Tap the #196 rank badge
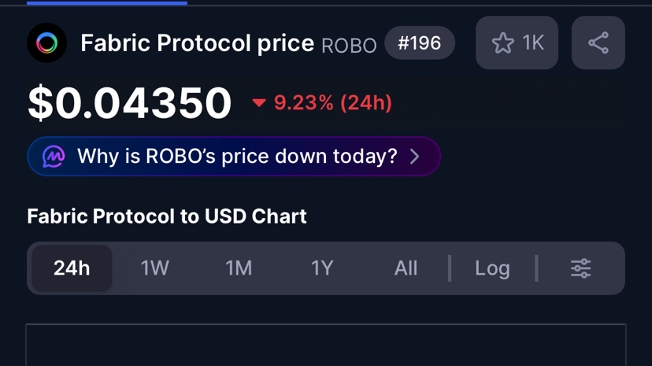 (419, 43)
